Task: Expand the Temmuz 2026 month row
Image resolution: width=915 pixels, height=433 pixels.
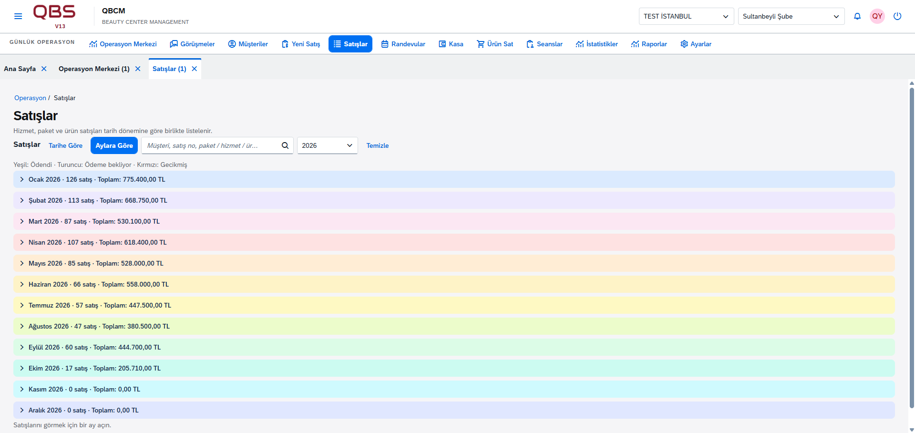Action: point(454,305)
